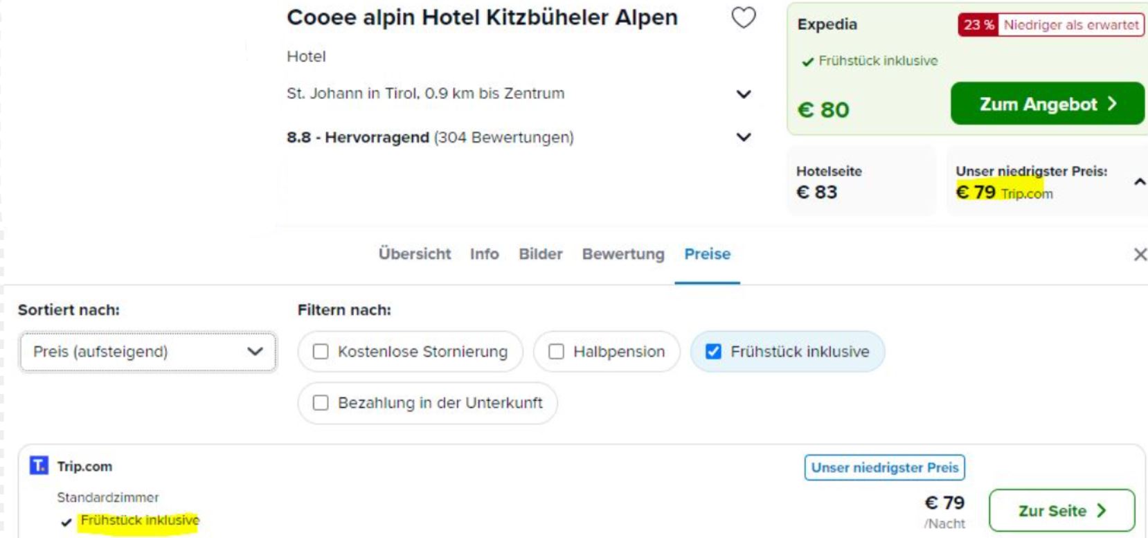Tick Kostenlose Stornierung filter checkbox
This screenshot has width=1148, height=538.
click(321, 352)
